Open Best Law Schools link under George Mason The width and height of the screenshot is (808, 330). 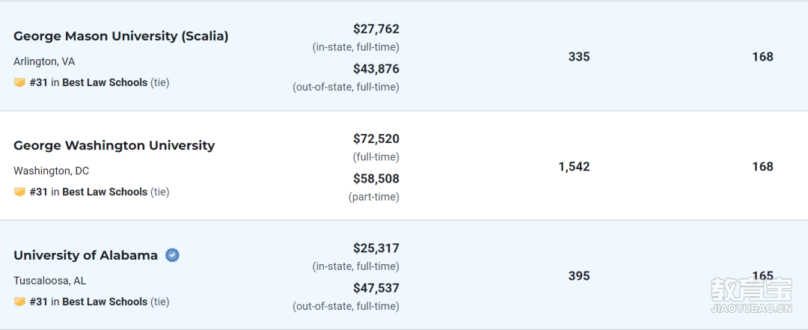pyautogui.click(x=105, y=82)
